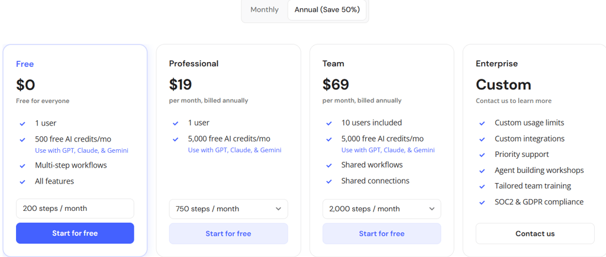Click checkmark icon next to Priority support
The width and height of the screenshot is (606, 257).
pyautogui.click(x=482, y=155)
